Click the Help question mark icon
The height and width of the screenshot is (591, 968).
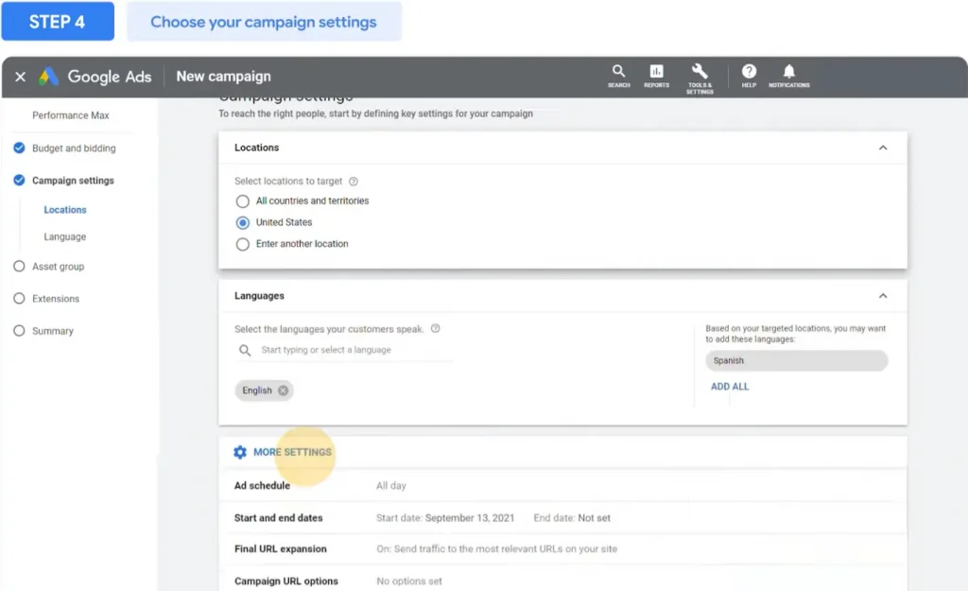tap(749, 75)
